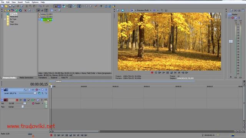Click the Save project icon

coord(10,6)
